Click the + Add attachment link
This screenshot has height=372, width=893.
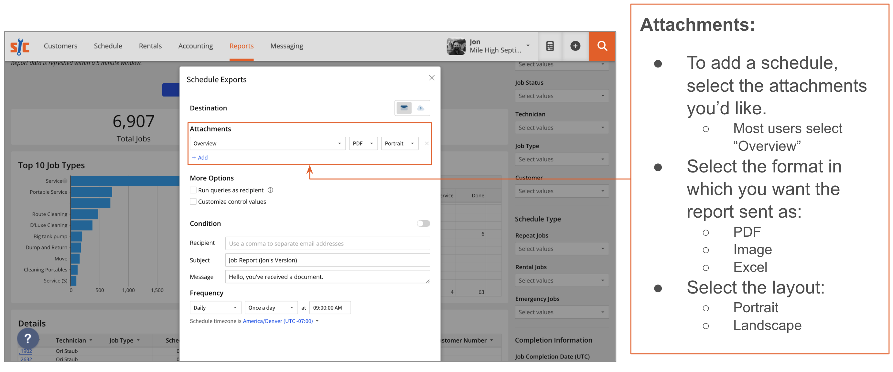click(200, 157)
